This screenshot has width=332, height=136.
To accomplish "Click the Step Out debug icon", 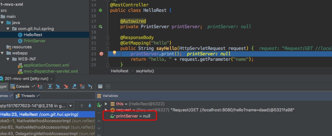I will point(74,86).
